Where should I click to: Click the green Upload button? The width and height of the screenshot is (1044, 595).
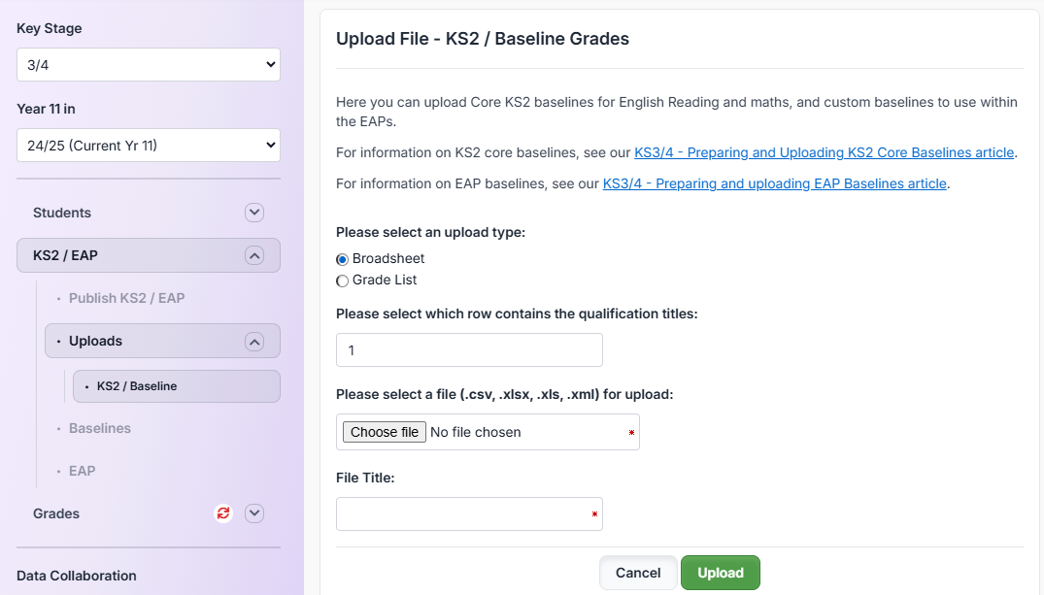click(x=720, y=573)
